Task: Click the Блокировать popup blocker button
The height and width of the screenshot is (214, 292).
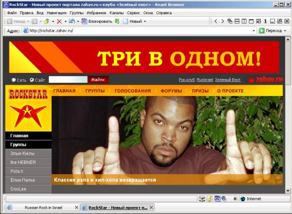Action: click(x=97, y=21)
